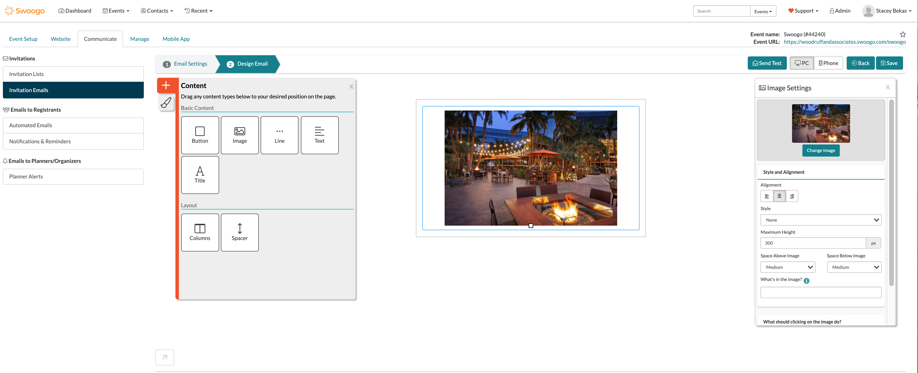The width and height of the screenshot is (918, 373).
Task: Open the Space Below Image dropdown
Action: (854, 267)
